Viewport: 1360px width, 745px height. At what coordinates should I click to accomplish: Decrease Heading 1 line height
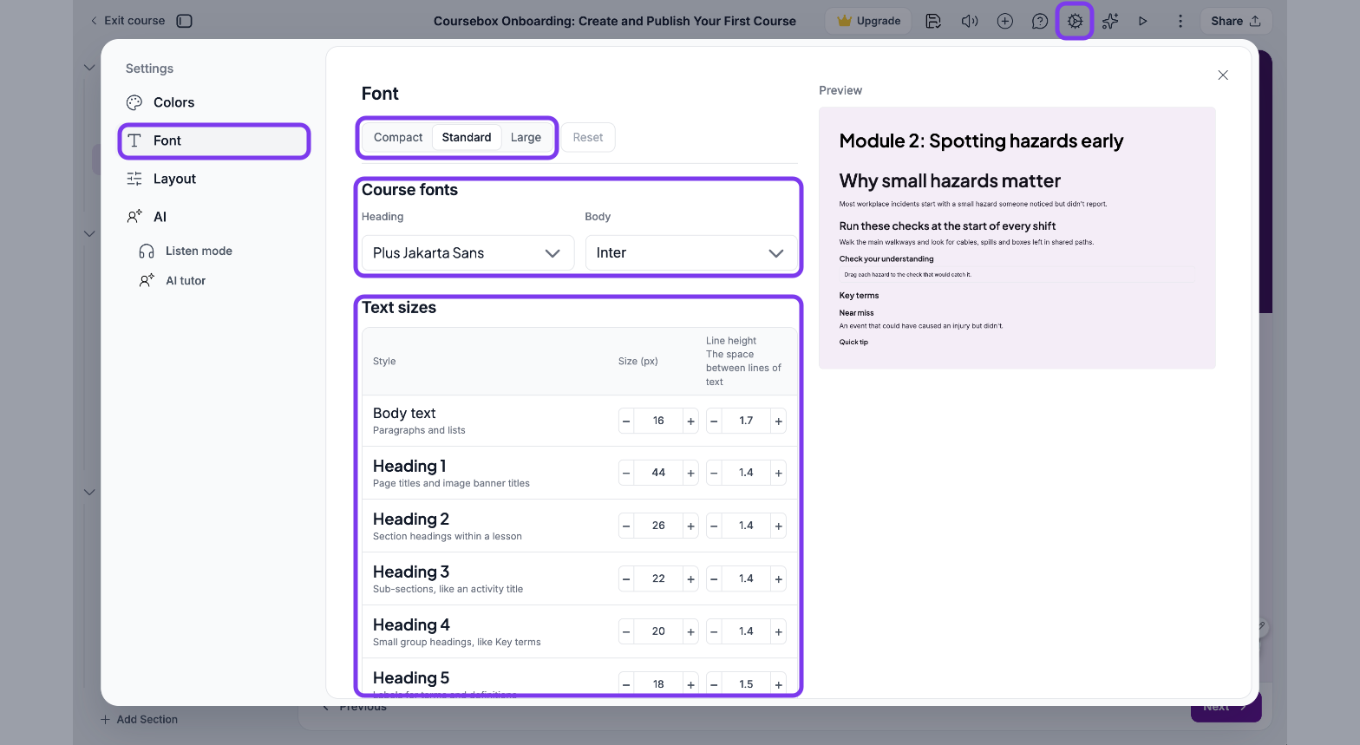click(x=714, y=473)
